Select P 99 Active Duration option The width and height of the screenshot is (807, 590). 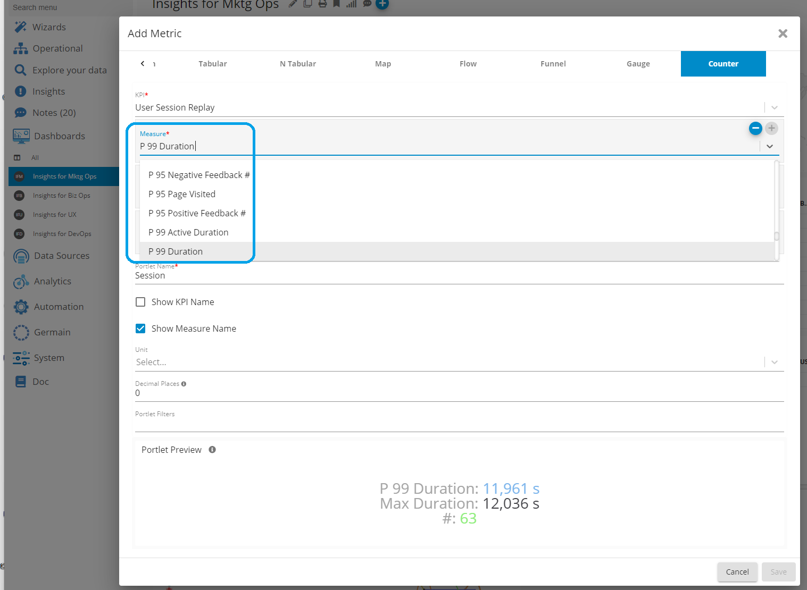[x=188, y=232]
